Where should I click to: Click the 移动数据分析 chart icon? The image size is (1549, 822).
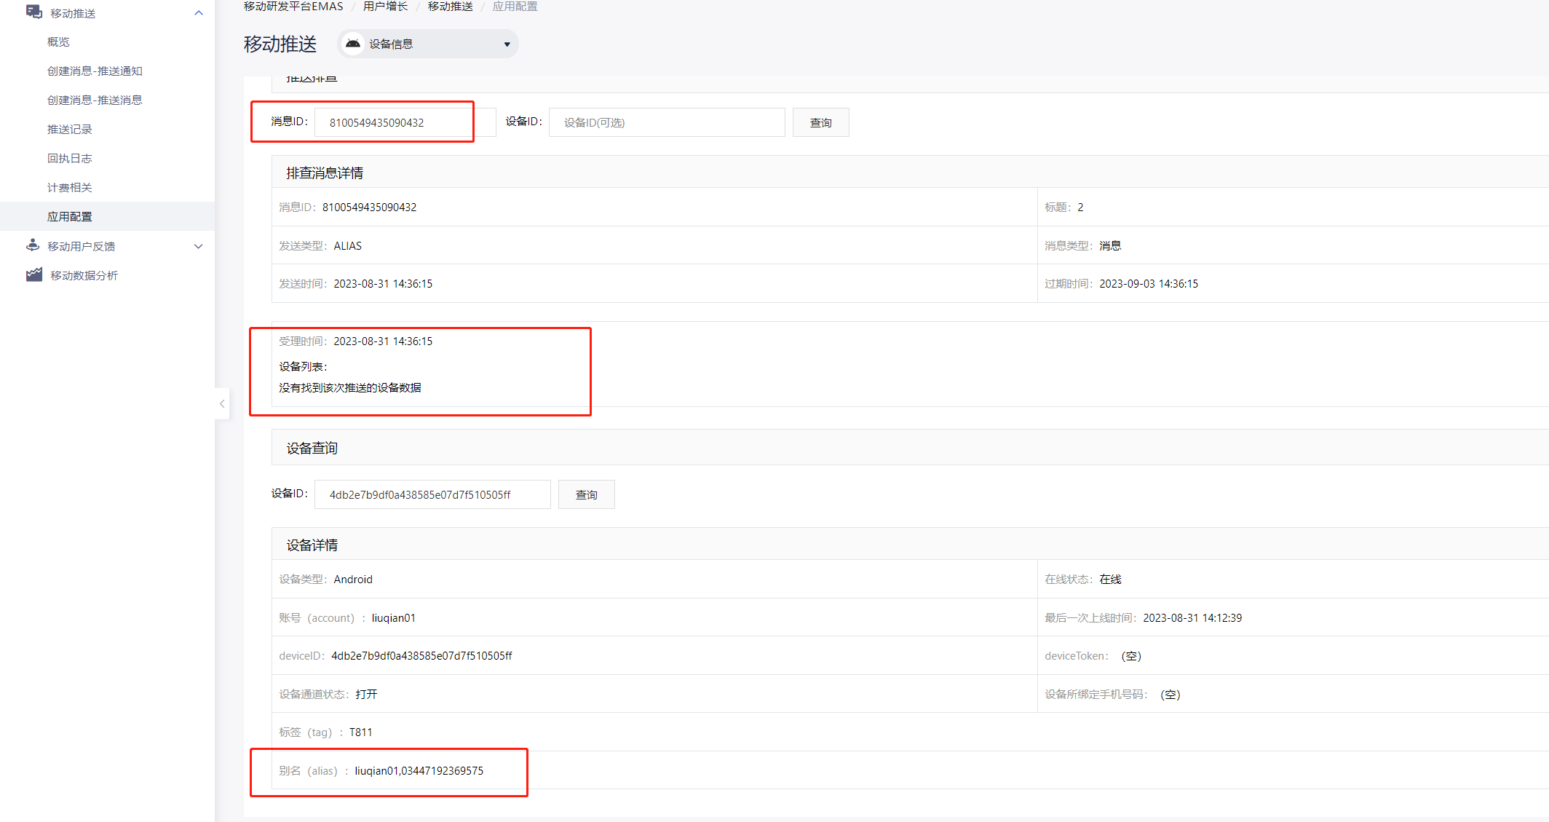(x=33, y=274)
